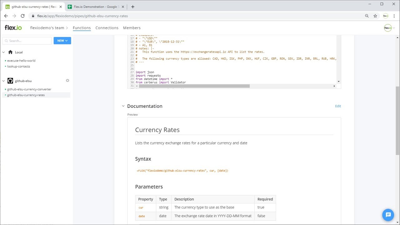Screen dimensions: 400x225
Task: Click code editor scroll left arrow
Action: click(137, 86)
